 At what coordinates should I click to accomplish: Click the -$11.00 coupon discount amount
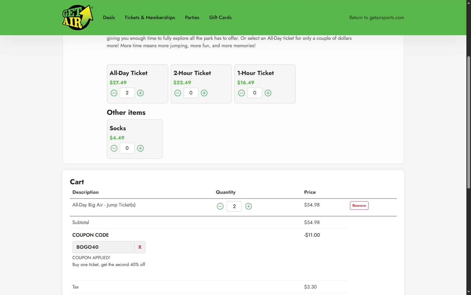coord(312,235)
